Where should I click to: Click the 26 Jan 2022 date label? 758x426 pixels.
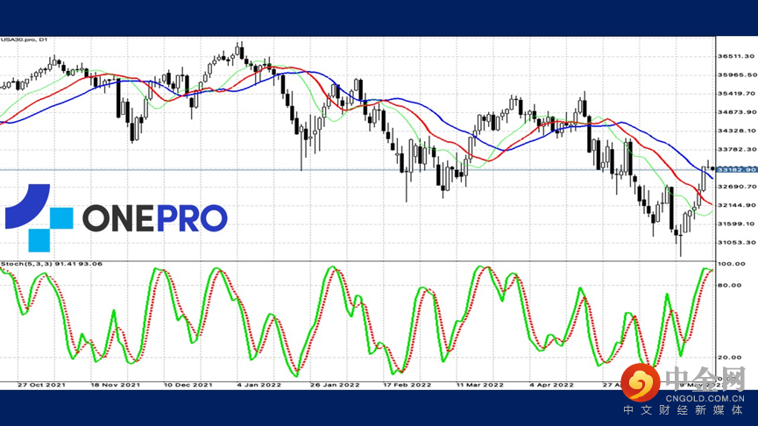point(335,385)
